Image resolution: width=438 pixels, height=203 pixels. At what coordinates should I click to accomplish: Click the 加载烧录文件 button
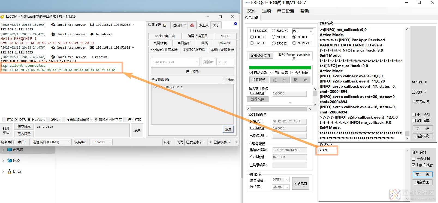261,56
